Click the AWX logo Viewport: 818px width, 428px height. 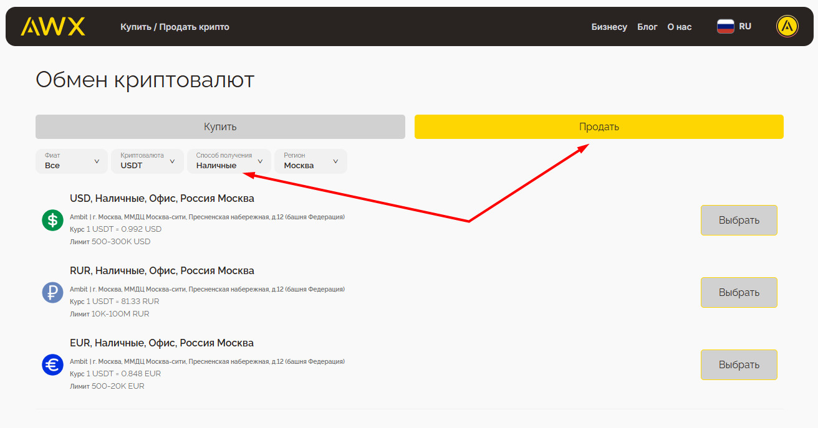53,27
